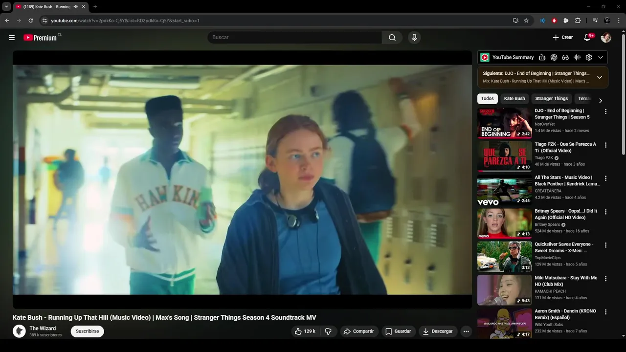
Task: Open Que Se Parezca A Ti thumbnail
Action: point(504,156)
